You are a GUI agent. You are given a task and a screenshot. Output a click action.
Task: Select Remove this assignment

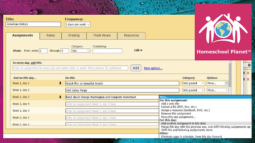point(176,114)
